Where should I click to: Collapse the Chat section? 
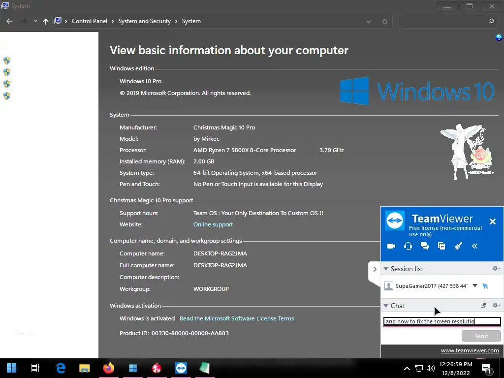pos(386,306)
